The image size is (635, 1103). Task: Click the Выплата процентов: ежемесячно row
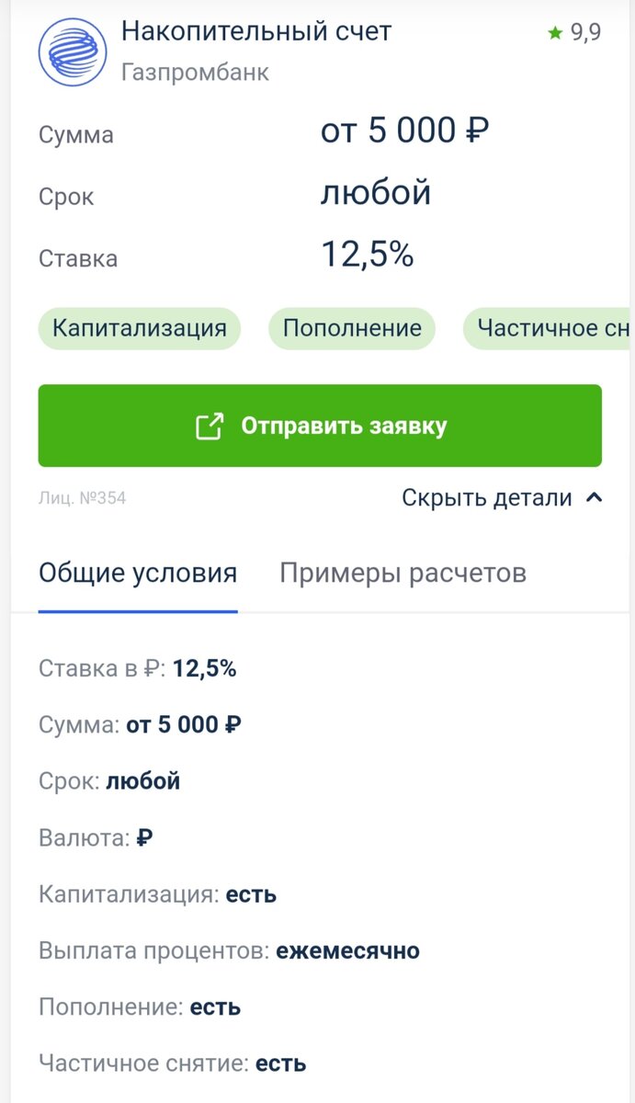click(x=229, y=950)
